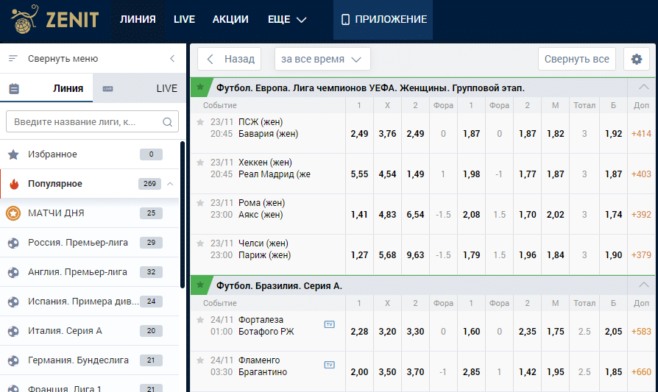Collapse sidebar with left arrow icon

(x=172, y=59)
